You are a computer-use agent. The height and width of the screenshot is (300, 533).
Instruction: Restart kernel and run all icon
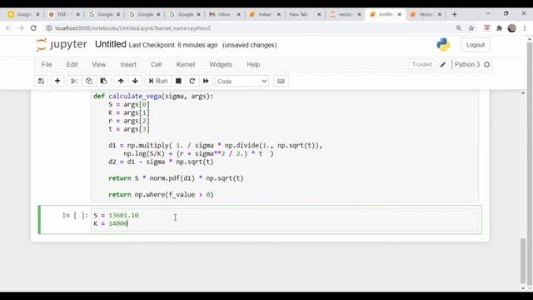(x=206, y=81)
